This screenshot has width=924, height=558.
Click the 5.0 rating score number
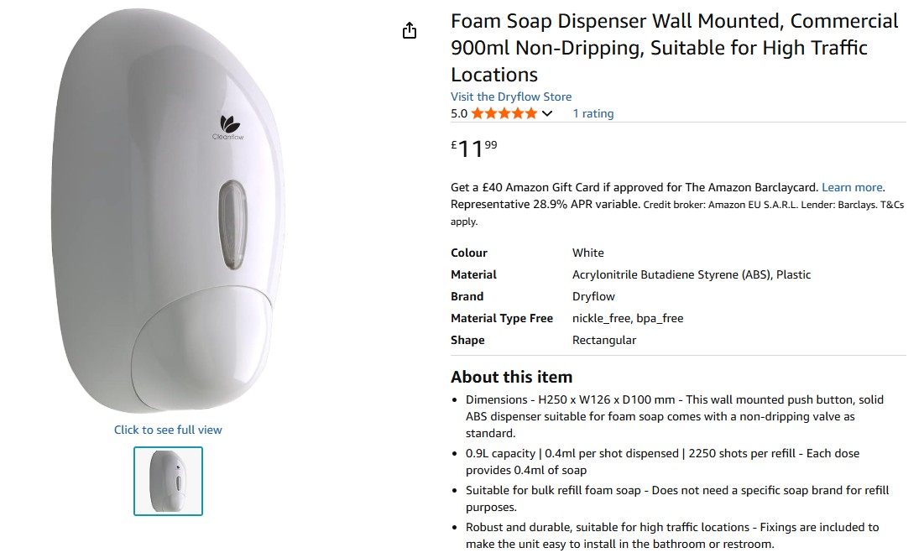459,113
